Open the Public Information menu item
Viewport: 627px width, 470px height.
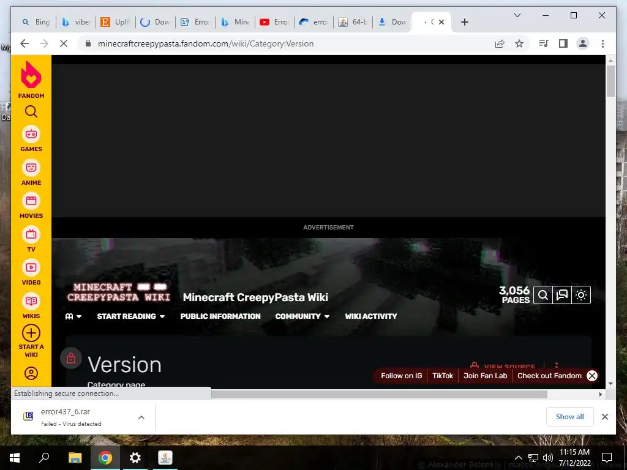(x=220, y=316)
